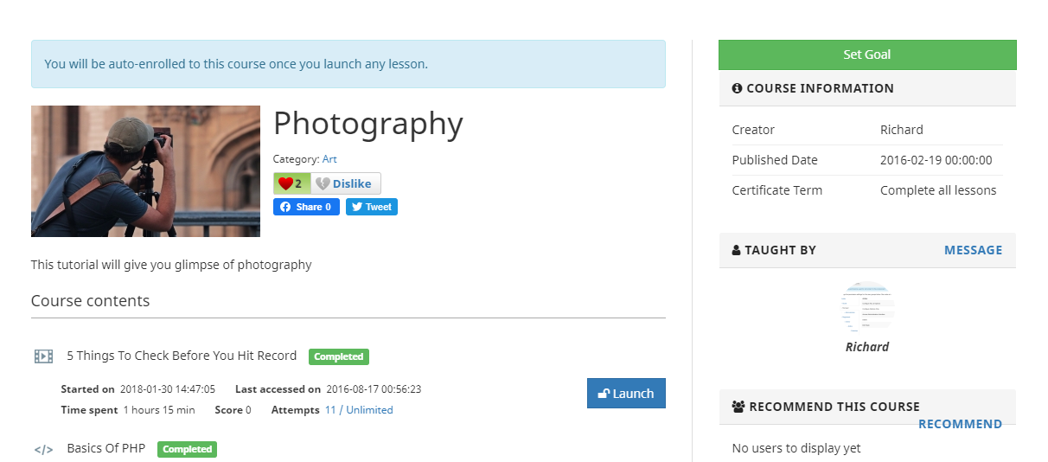
Task: Click the broken heart Dislike button
Action: 344,183
